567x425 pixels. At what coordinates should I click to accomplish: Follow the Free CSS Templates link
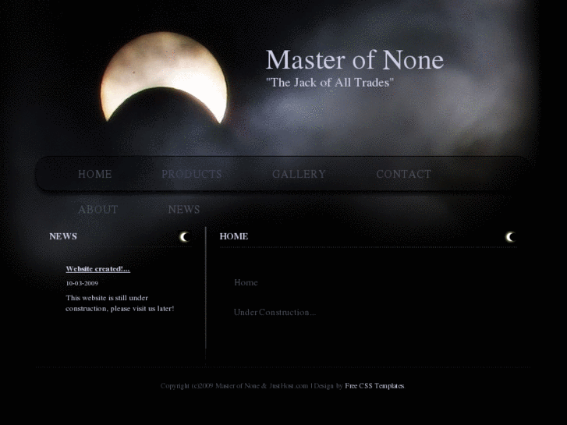point(374,386)
